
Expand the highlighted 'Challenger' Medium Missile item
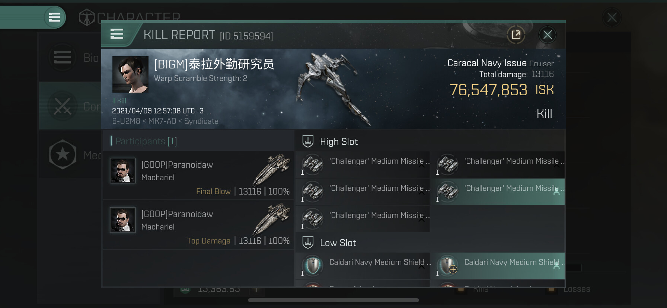pos(556,192)
